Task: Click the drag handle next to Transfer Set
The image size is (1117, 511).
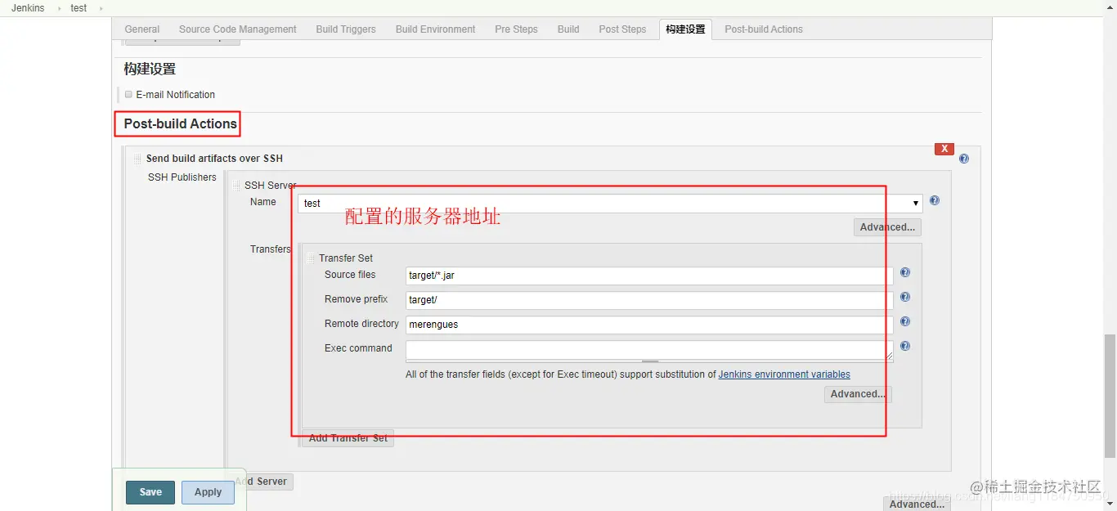Action: pos(311,258)
